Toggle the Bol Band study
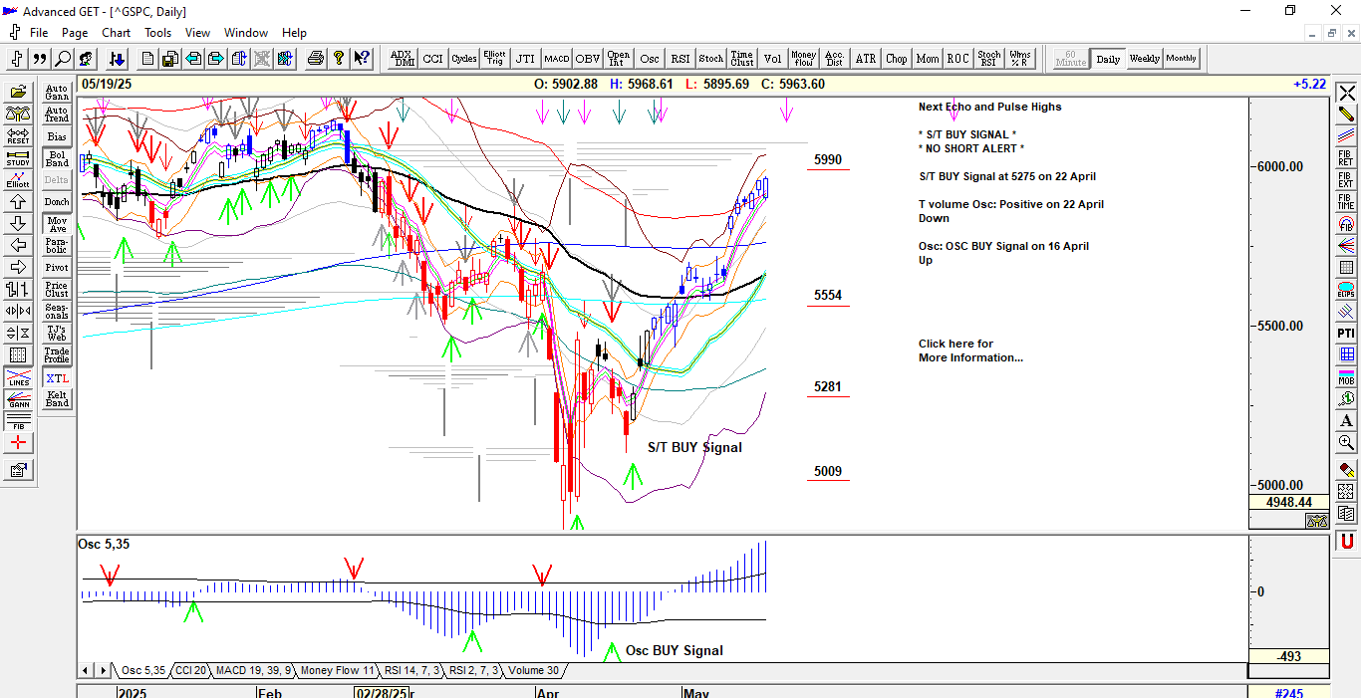The image size is (1361, 698). tap(57, 158)
